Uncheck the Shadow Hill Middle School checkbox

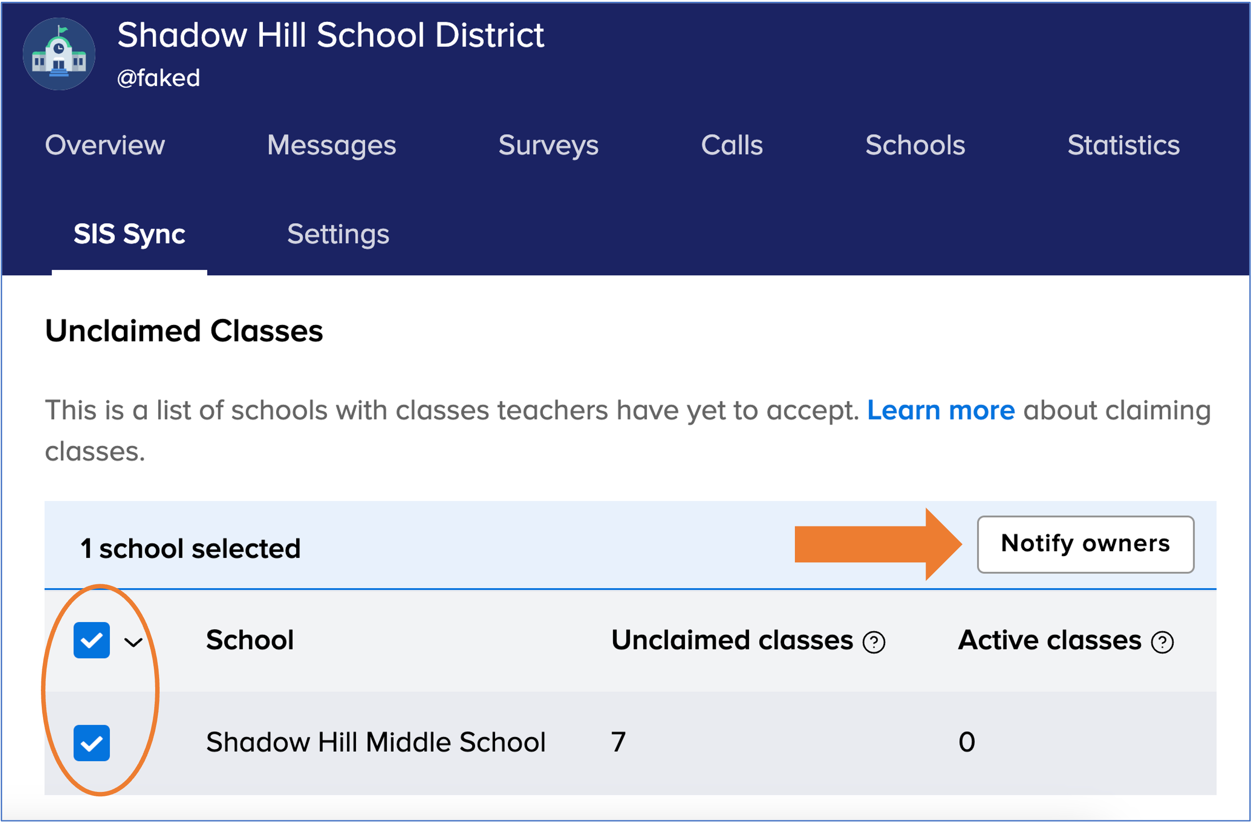92,743
